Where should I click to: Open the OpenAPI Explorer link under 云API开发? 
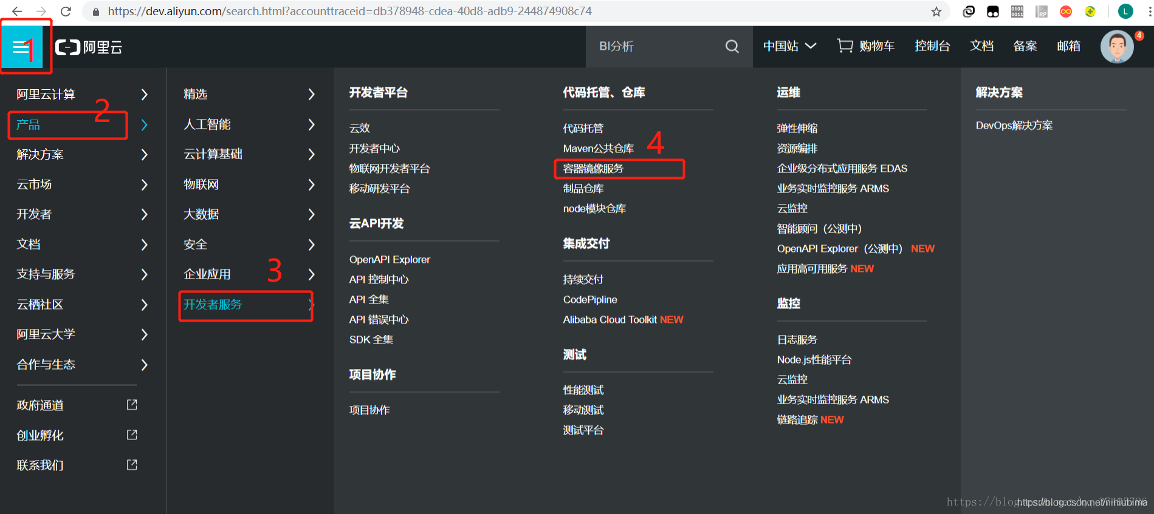[x=390, y=260]
